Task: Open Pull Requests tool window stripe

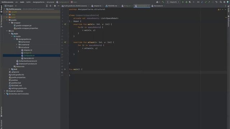Action: pos(1,21)
